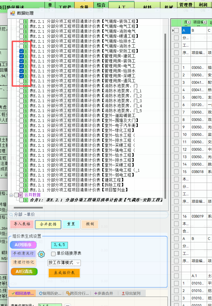Click the S sheet icon for 室外-绿化工程
Viewport: 212px width, 306px height.
tap(26, 131)
